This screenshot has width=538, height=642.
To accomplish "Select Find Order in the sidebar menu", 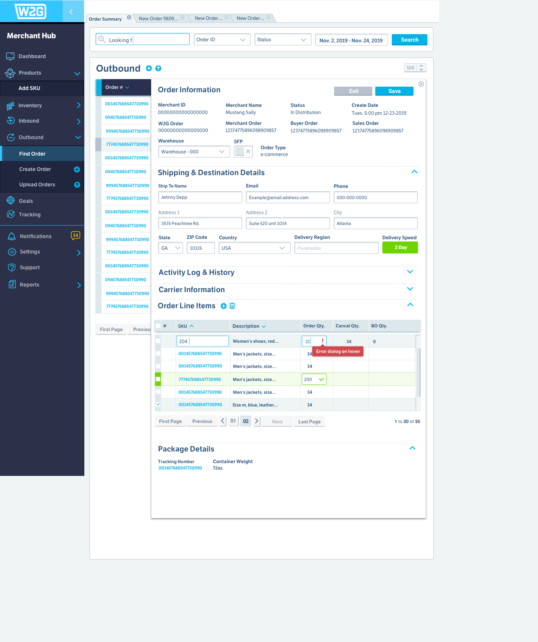I will pos(32,154).
